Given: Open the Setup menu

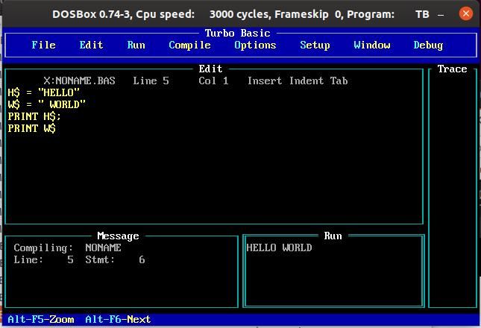Looking at the screenshot, I should (315, 45).
